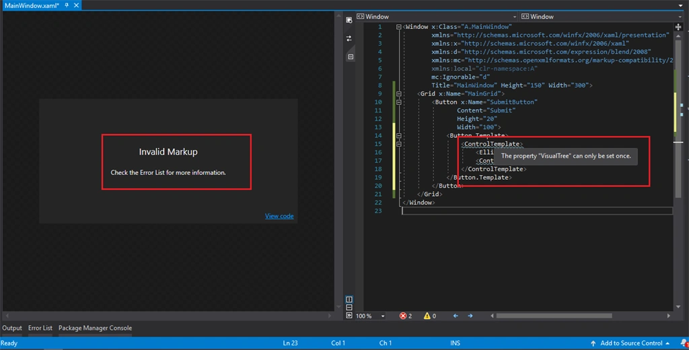The image size is (689, 350).
Task: Click Add to Source Control button
Action: tap(632, 343)
